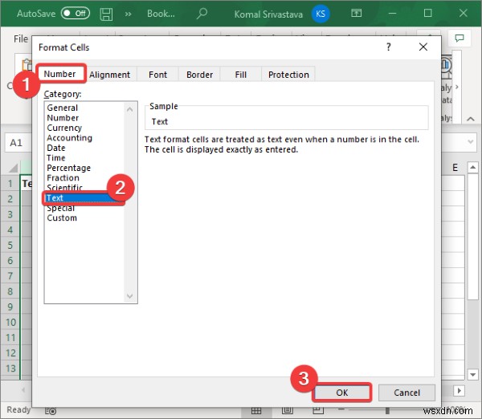482x419 pixels.
Task: Switch to the Alignment tab
Action: (x=110, y=75)
